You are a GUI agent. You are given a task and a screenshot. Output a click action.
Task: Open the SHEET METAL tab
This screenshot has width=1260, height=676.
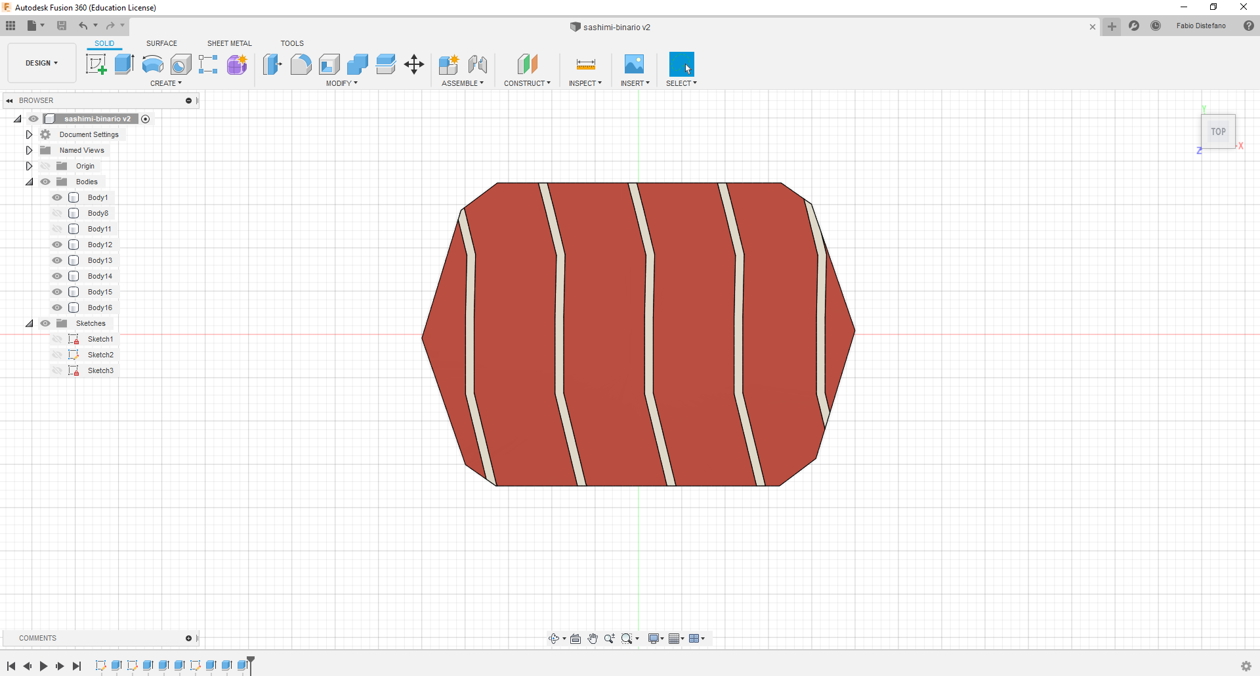click(229, 43)
